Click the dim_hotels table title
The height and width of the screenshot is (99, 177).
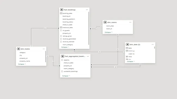[25, 49]
